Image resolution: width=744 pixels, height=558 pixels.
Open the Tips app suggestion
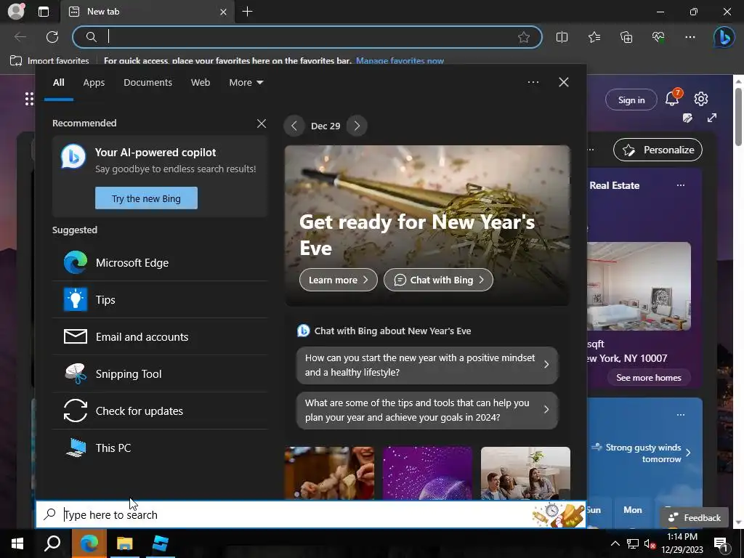[161, 300]
